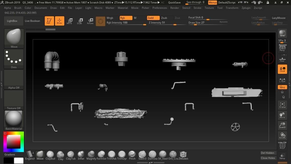Image resolution: width=291 pixels, height=164 pixels.
Task: Open the Zplugin menu
Action: [246, 8]
